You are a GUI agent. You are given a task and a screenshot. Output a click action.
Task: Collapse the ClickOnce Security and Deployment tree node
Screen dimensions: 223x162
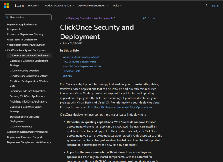pyautogui.click(x=5, y=50)
